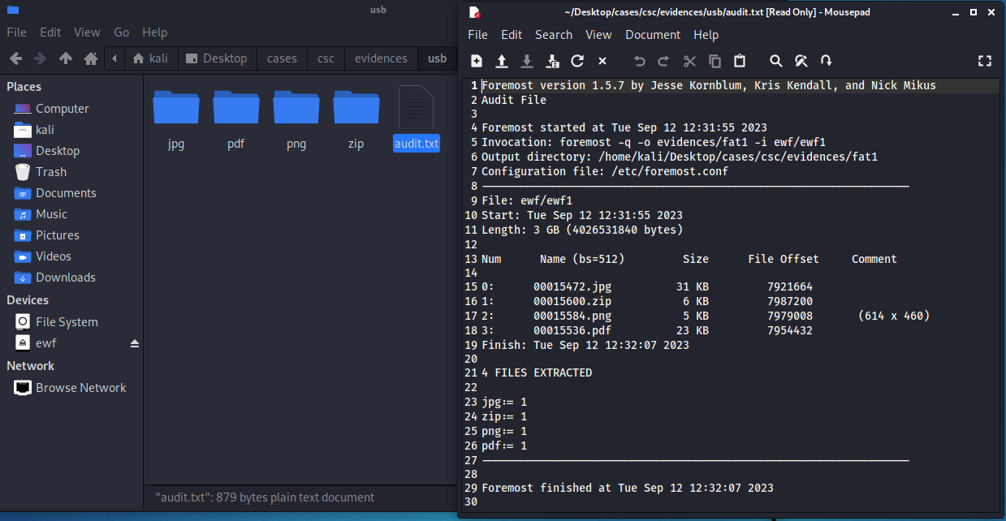The image size is (1006, 521).
Task: Click the line containing 00015536.pdf
Action: [647, 330]
